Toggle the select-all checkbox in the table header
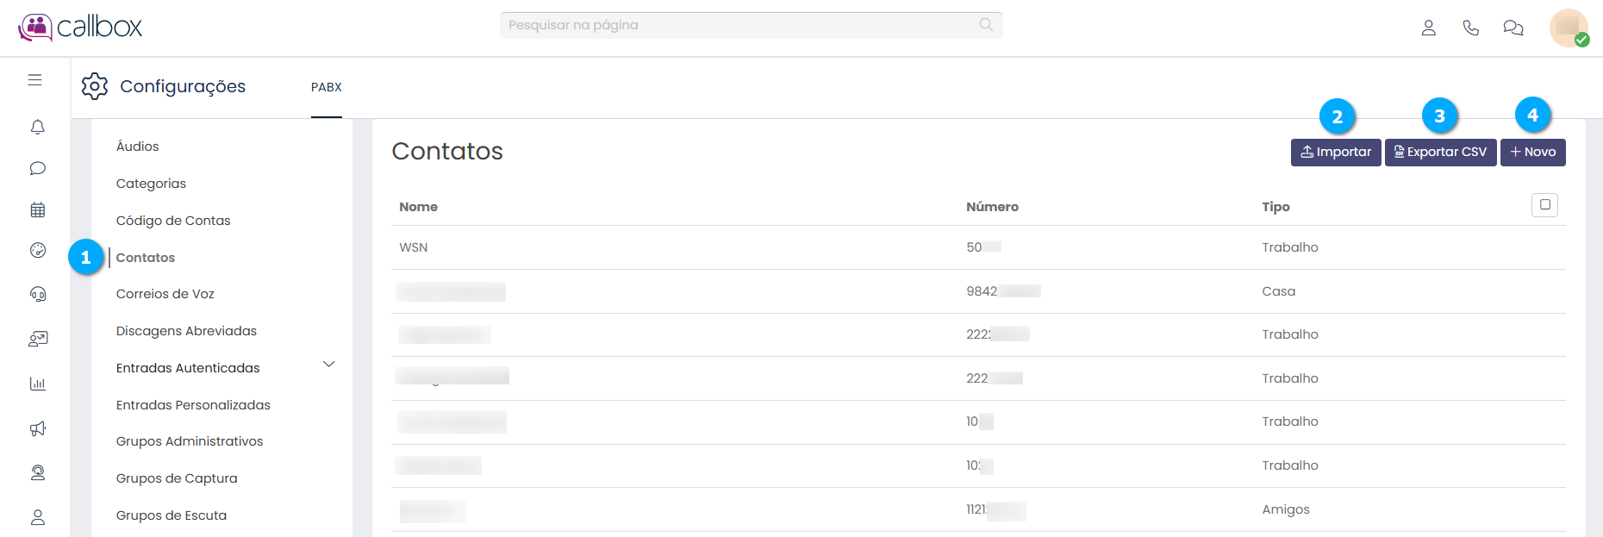This screenshot has height=537, width=1603. [1544, 205]
